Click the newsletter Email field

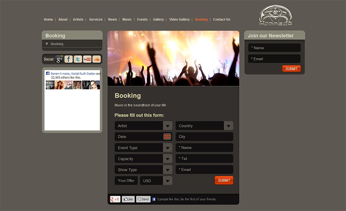point(274,58)
